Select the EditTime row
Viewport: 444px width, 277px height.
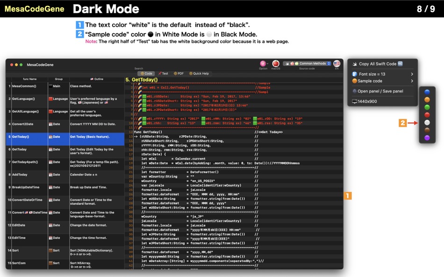click(x=65, y=240)
